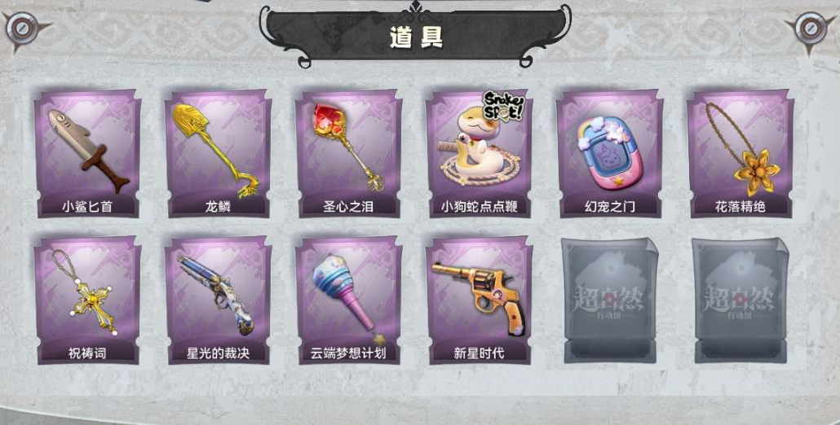
Task: Click the 幻宠之门 name label
Action: (610, 206)
